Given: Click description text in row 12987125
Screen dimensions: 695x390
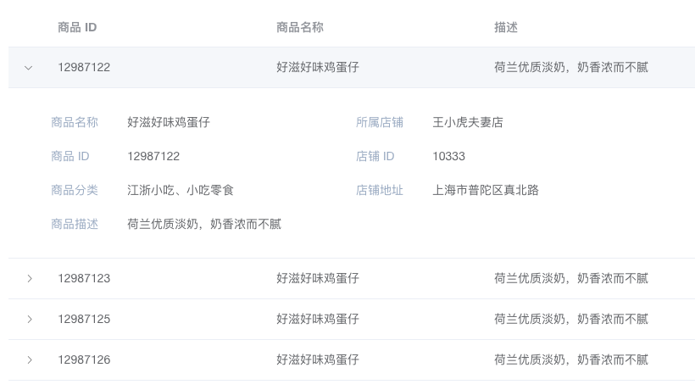Looking at the screenshot, I should 571,319.
